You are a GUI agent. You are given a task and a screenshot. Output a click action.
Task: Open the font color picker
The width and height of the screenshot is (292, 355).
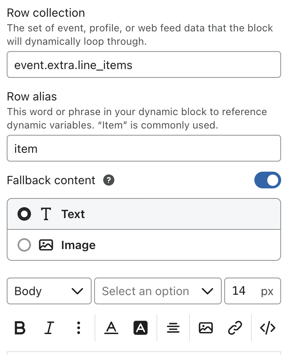tap(111, 328)
